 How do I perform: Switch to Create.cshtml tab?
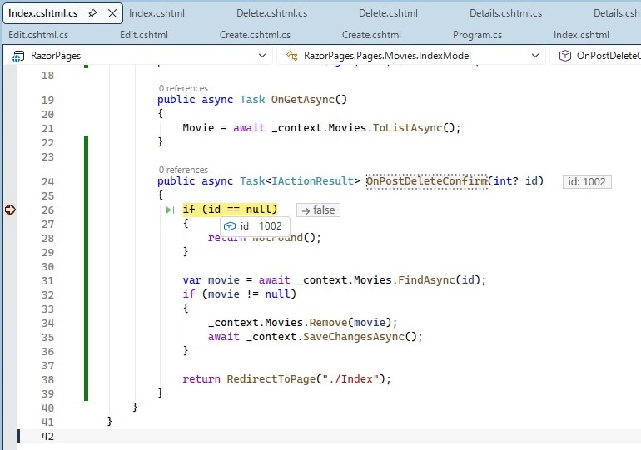[x=371, y=35]
